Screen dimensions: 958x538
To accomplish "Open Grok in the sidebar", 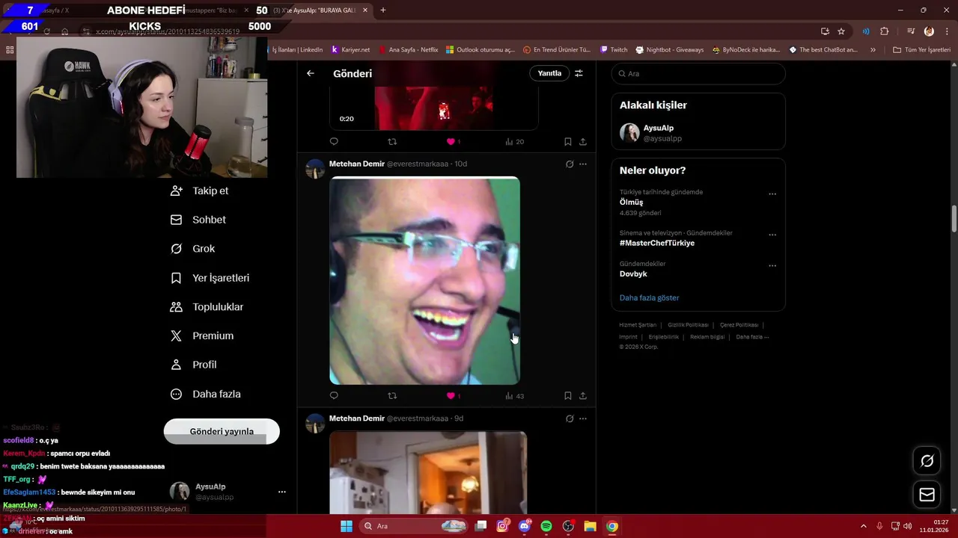I will tap(192, 249).
